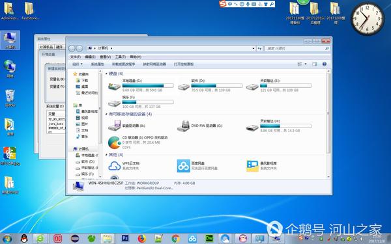Select 下载 under Favorites in sidebar
The image size is (391, 244).
point(82,80)
